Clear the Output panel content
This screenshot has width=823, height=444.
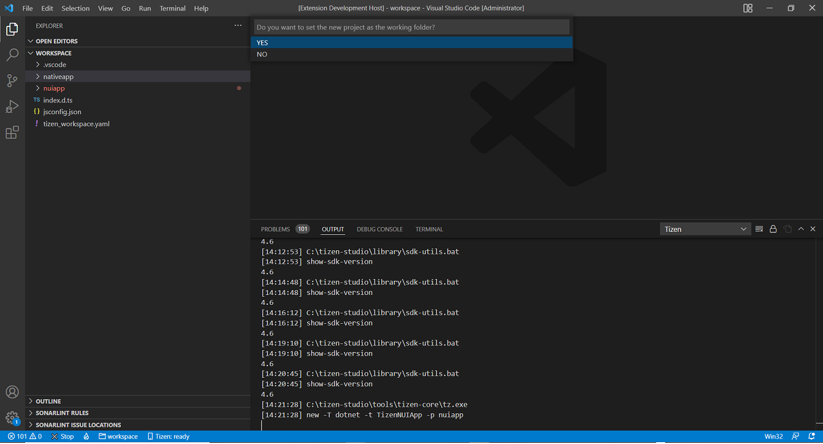click(759, 228)
